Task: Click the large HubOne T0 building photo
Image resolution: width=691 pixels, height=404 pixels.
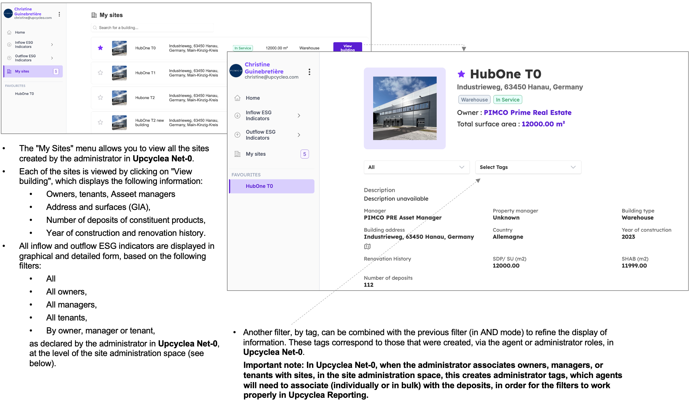Action: 405,108
